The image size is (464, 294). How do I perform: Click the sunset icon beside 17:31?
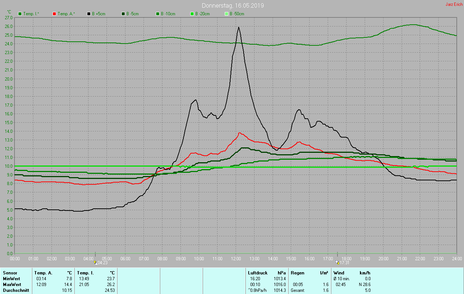click(337, 262)
